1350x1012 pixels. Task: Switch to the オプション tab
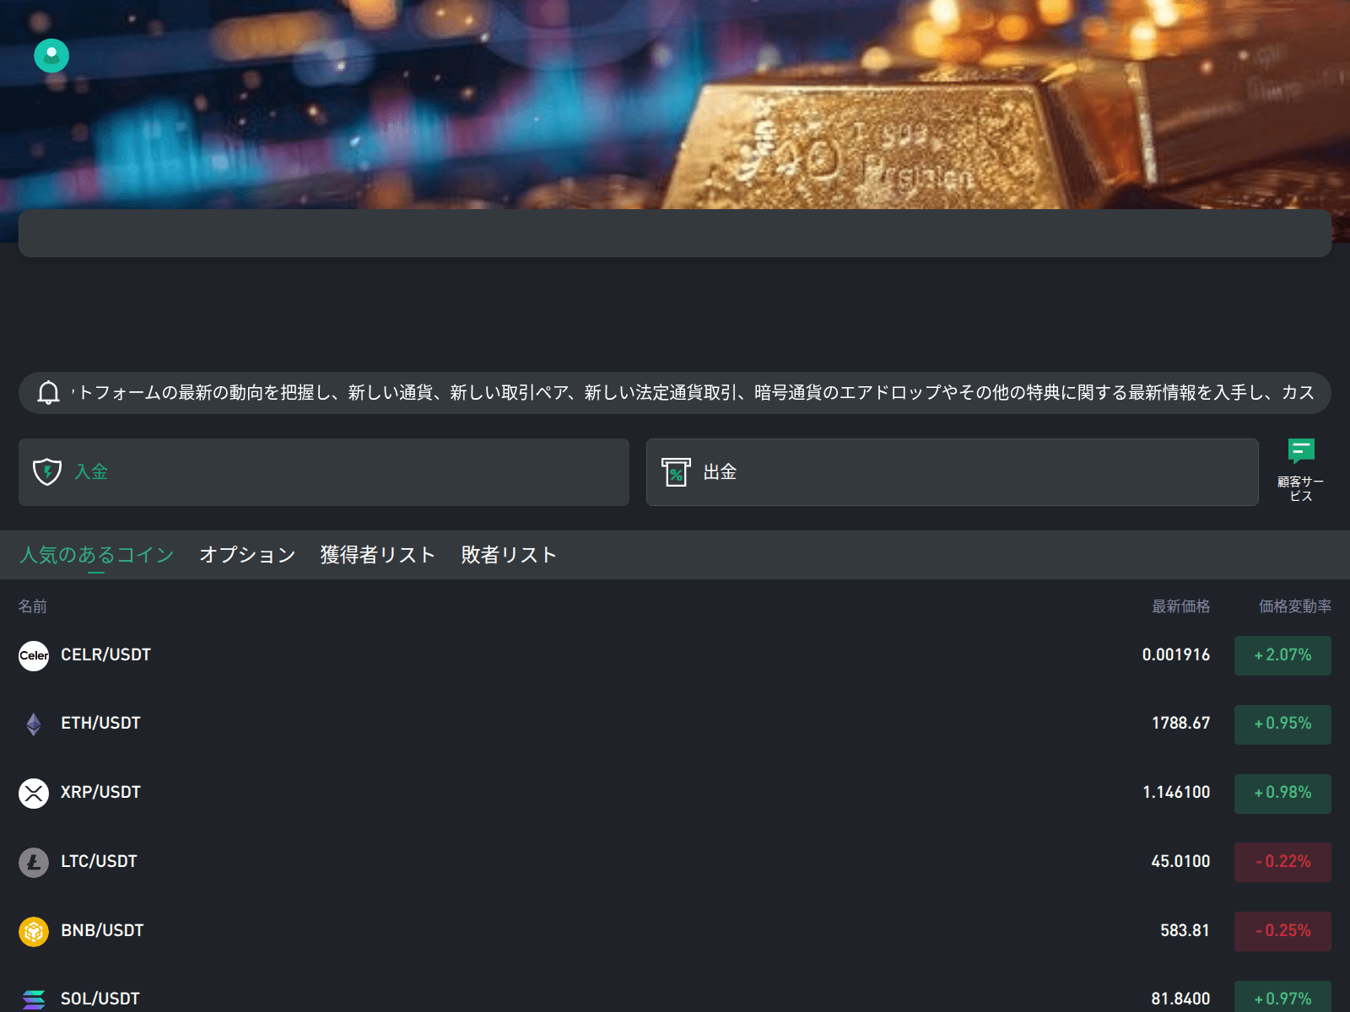coord(247,555)
